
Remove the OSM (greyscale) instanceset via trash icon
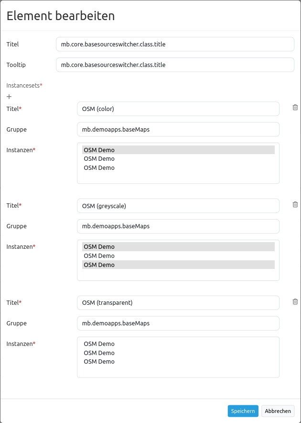pos(295,204)
